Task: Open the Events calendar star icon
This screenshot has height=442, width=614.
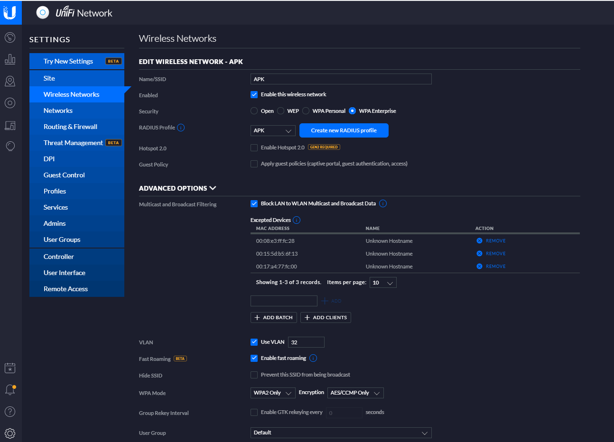Action: coord(10,368)
